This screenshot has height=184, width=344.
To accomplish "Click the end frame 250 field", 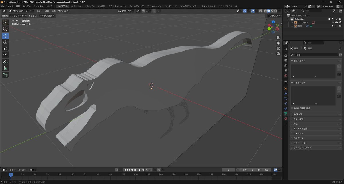I will (264, 170).
